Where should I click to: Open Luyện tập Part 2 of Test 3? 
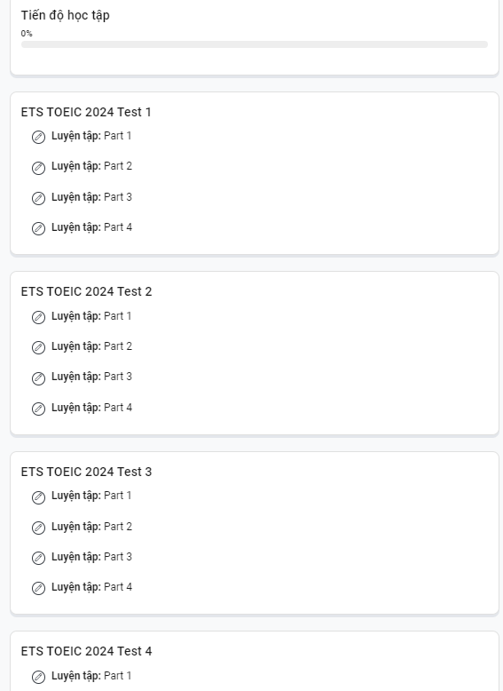tap(91, 527)
